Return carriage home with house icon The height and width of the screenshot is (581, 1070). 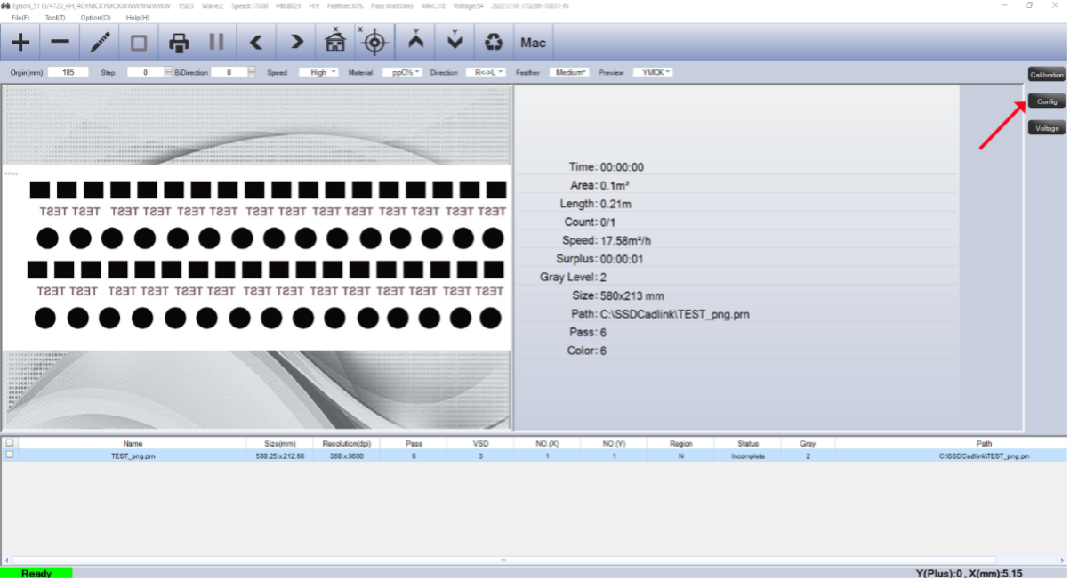(335, 42)
